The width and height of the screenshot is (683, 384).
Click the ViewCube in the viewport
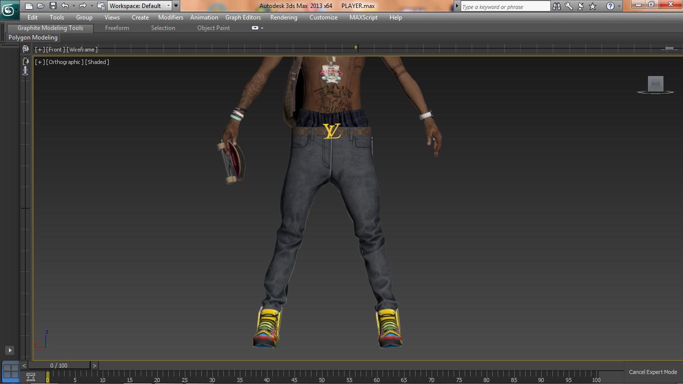click(655, 84)
